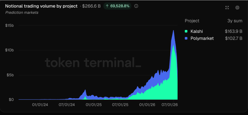This screenshot has width=248, height=115.
Task: Click the chart title Notional trading volume by project
Action: (x=41, y=6)
